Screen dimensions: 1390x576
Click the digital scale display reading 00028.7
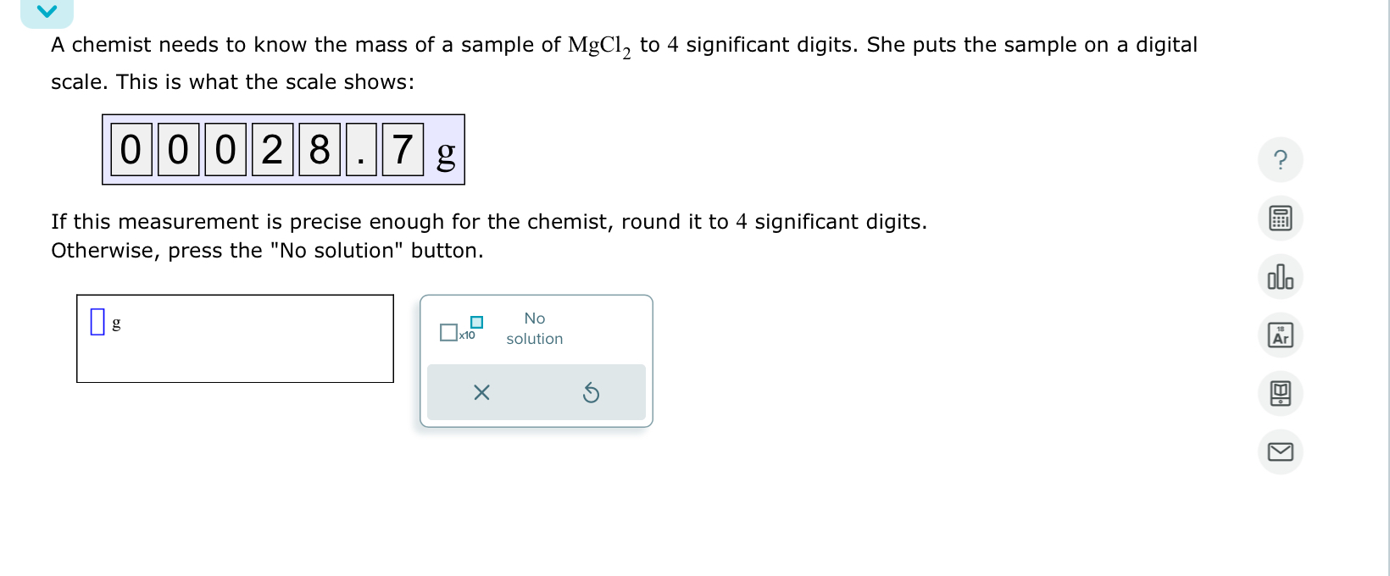pyautogui.click(x=283, y=150)
